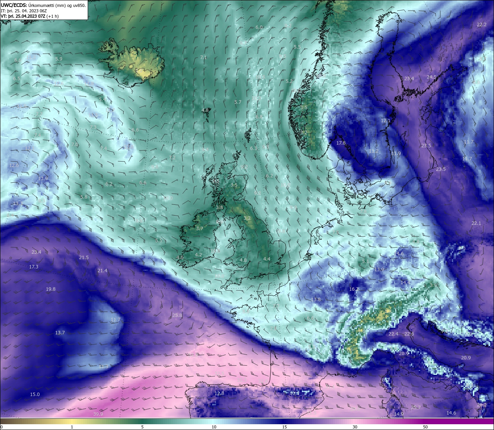Click the 50 tick on the colour scale
The width and height of the screenshot is (494, 430).
tap(425, 427)
